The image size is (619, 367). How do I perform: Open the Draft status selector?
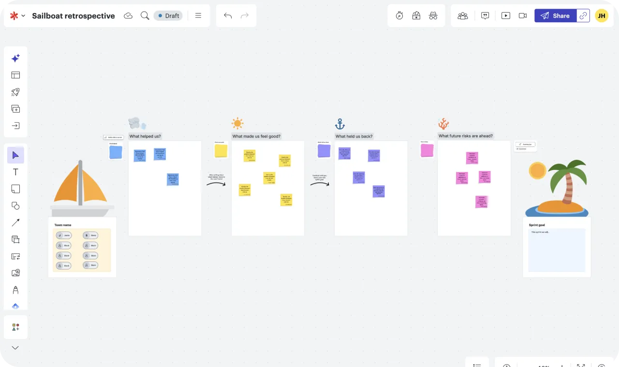coord(168,15)
